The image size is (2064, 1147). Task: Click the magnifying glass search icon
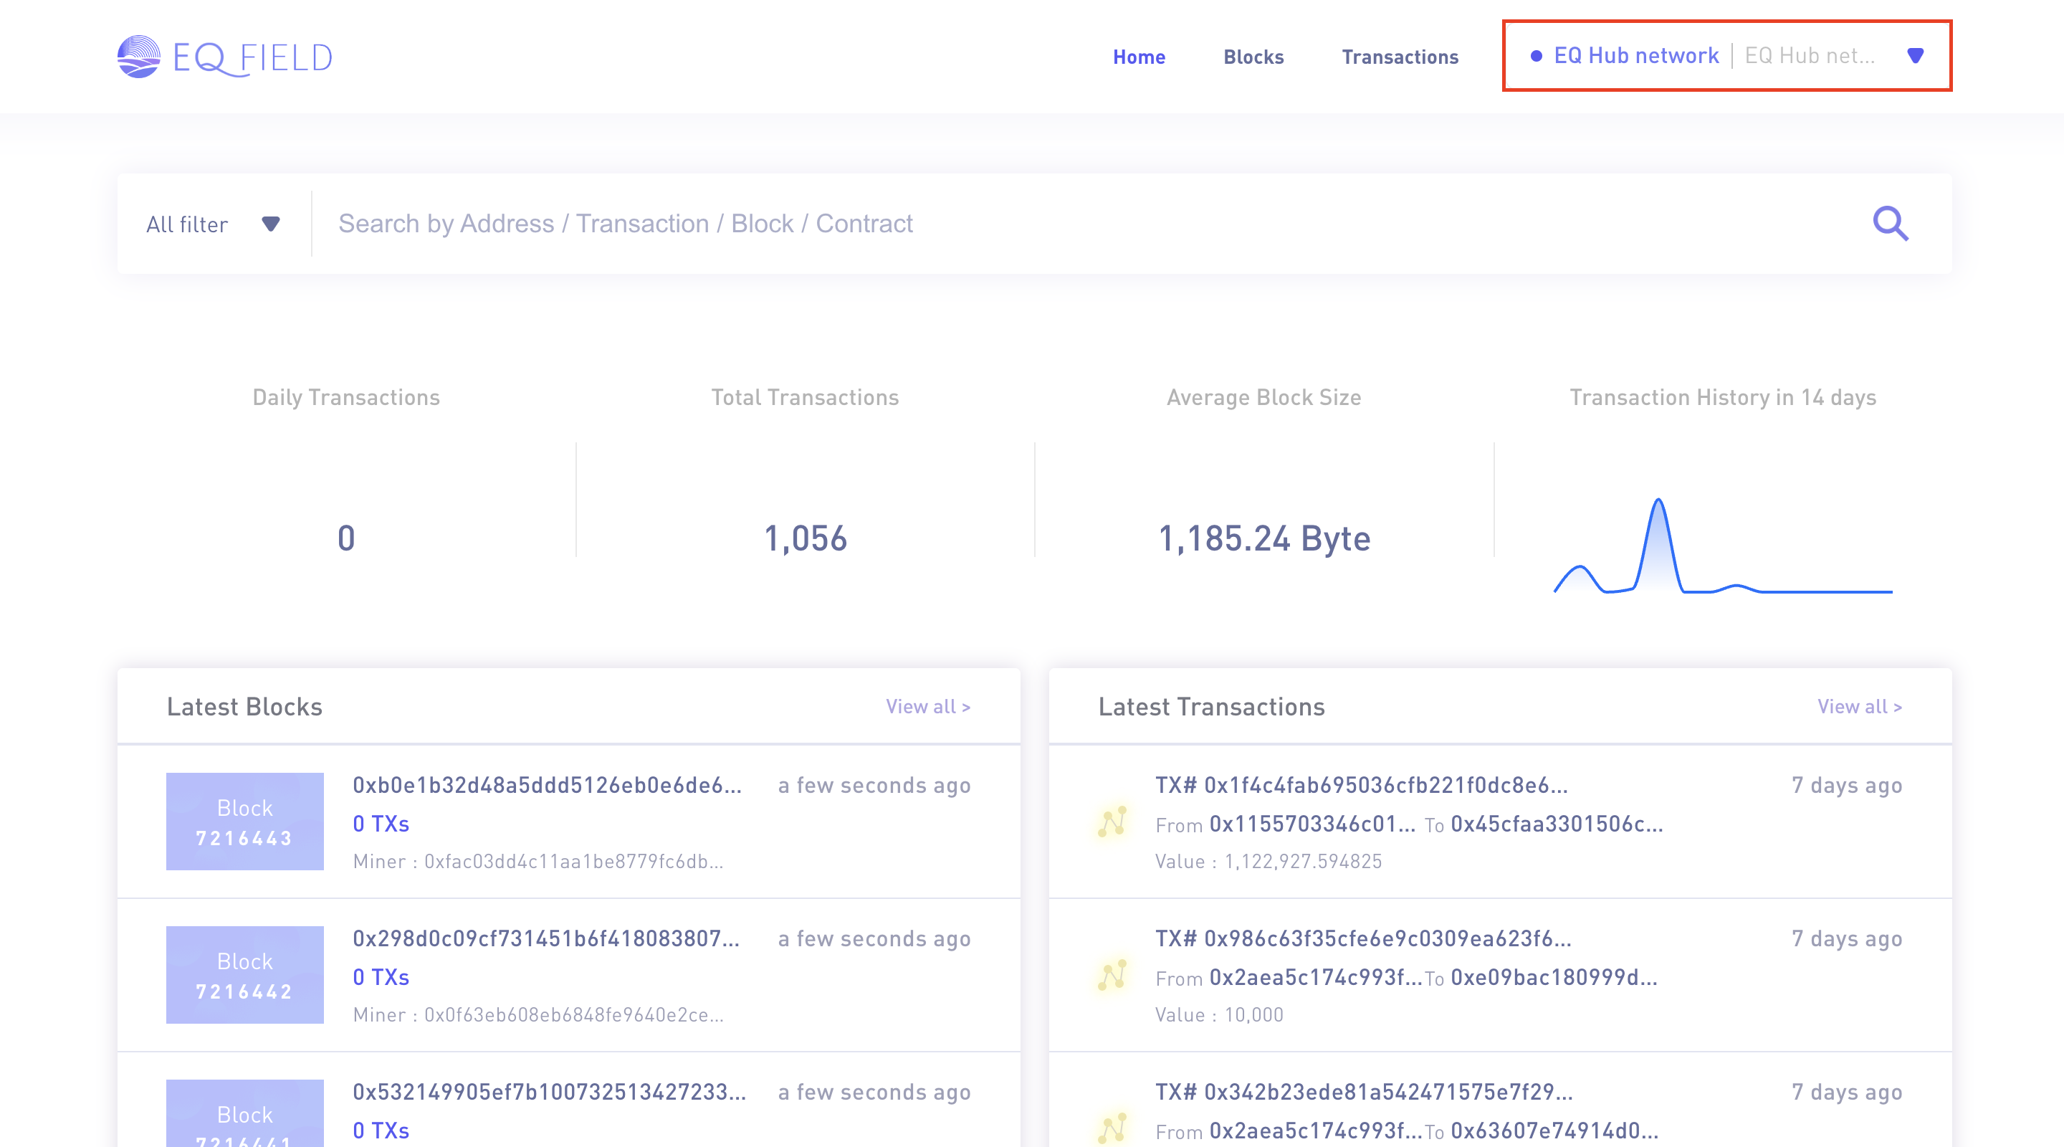pyautogui.click(x=1890, y=224)
